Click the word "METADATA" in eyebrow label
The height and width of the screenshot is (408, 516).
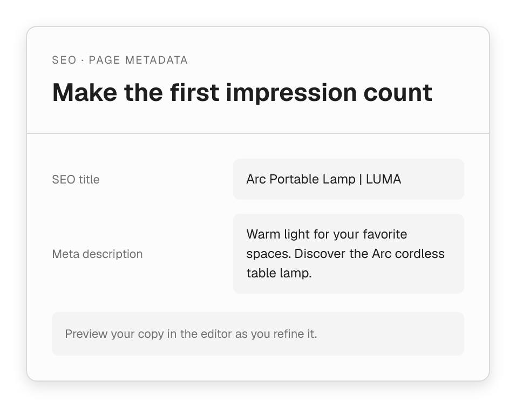(157, 60)
